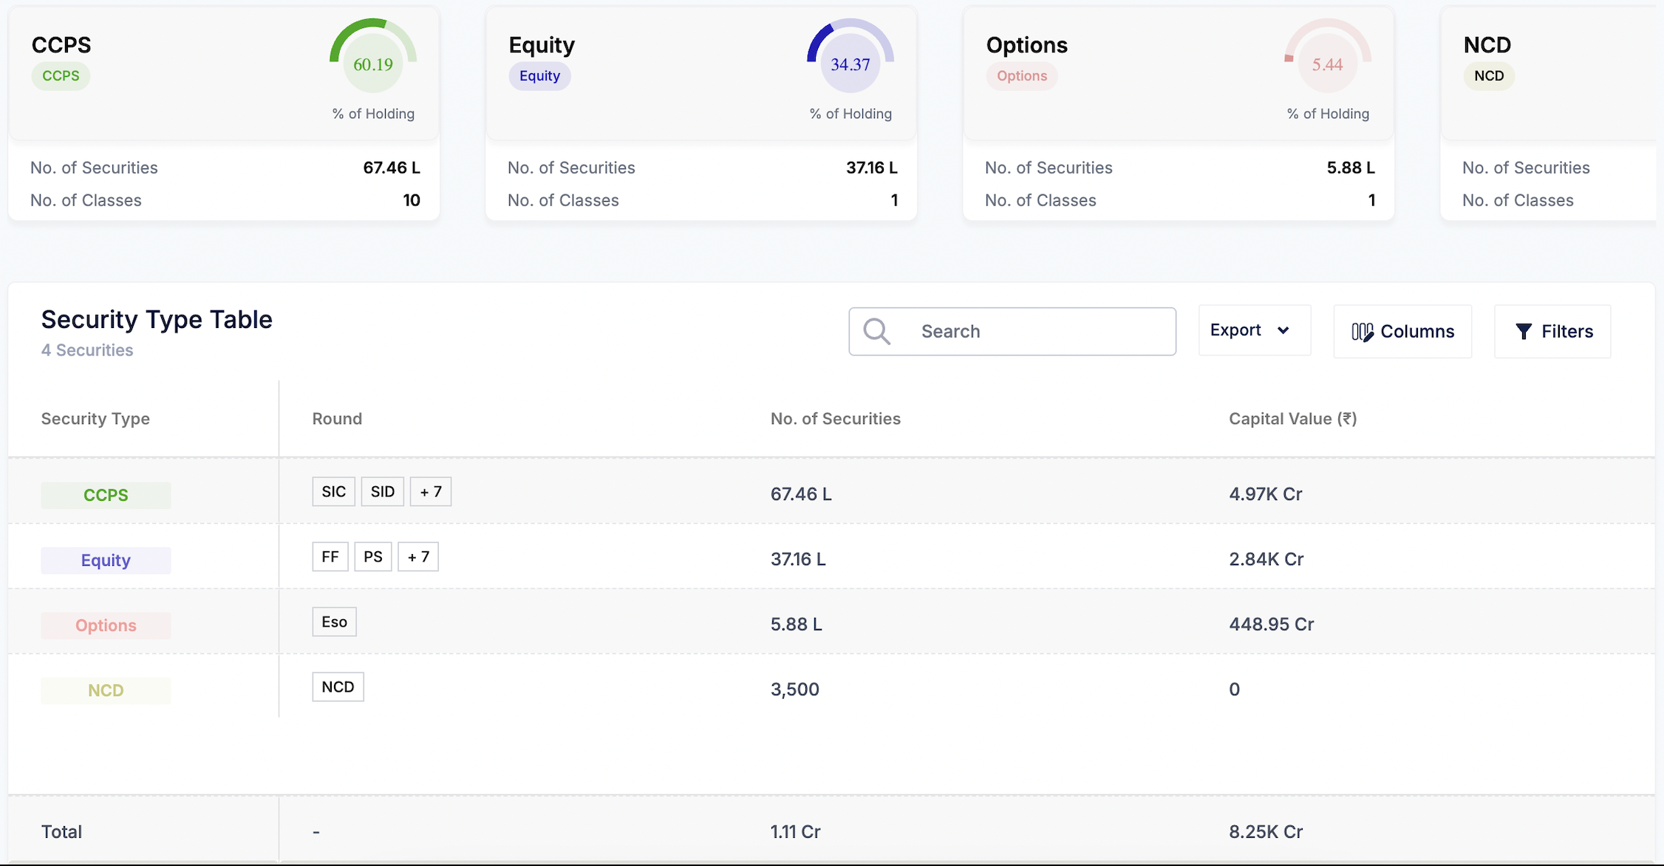This screenshot has height=866, width=1664.
Task: Click the search magnifier icon
Action: click(876, 332)
